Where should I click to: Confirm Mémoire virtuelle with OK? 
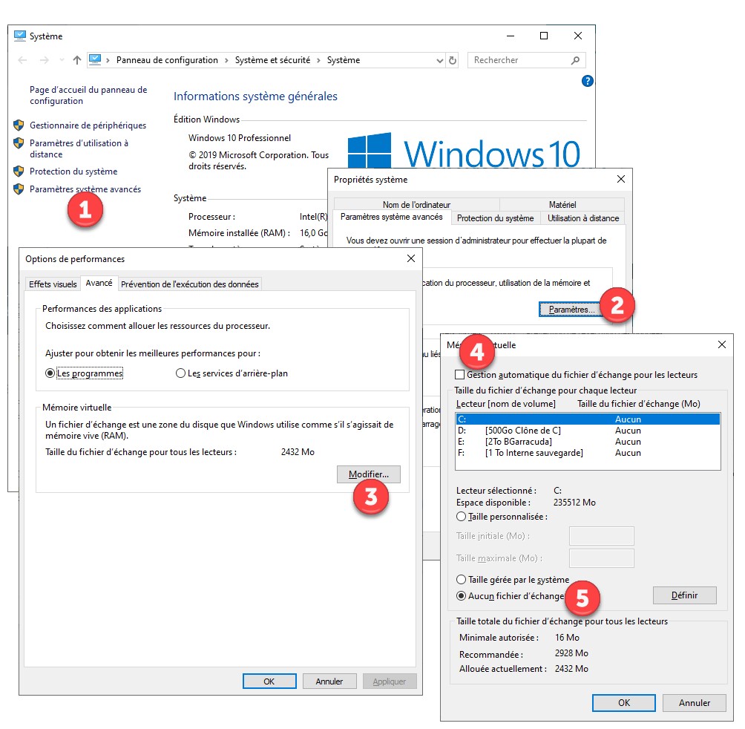pyautogui.click(x=624, y=703)
